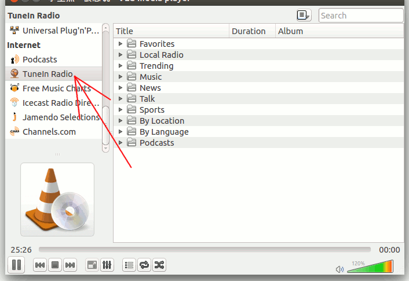Screen dimensions: 409x281
Task: Click the sidebar scrollbar down arrow
Action: (x=105, y=149)
